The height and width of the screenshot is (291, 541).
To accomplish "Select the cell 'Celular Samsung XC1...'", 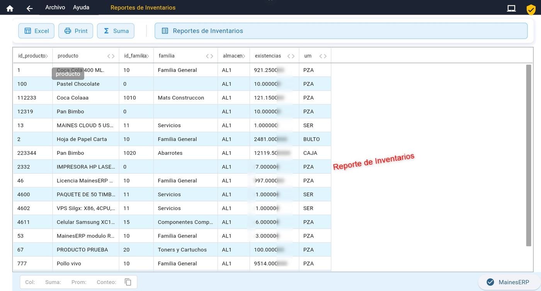I will [86, 222].
